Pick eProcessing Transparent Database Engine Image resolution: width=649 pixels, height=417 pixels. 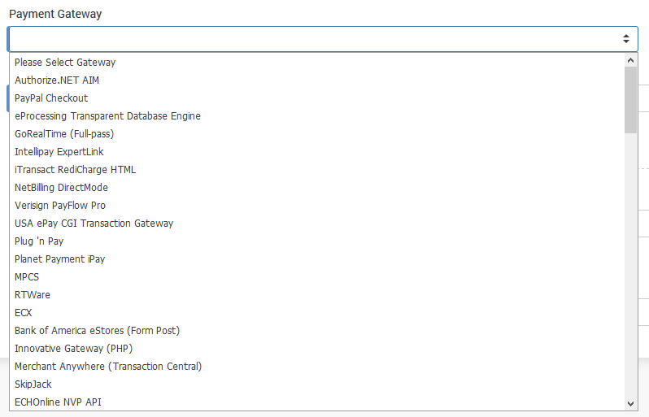[107, 116]
